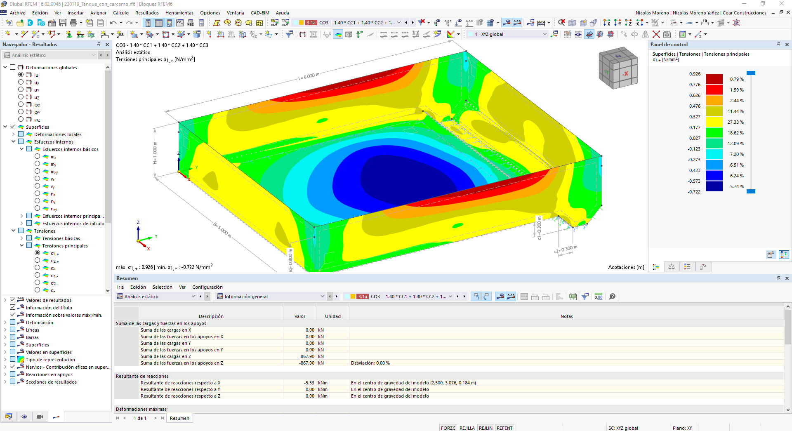Click the cyan legend color swatch

714,154
